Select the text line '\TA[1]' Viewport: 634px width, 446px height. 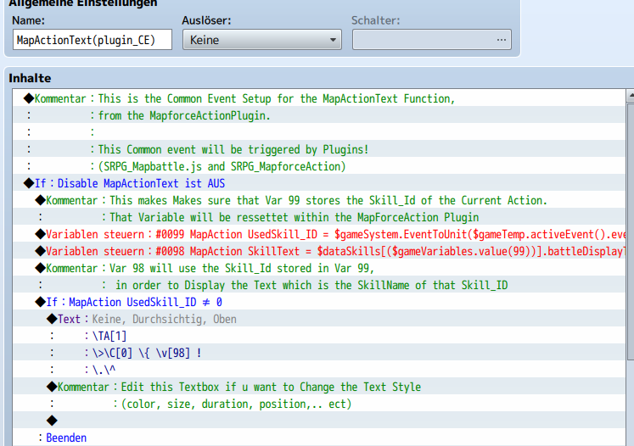point(319,336)
